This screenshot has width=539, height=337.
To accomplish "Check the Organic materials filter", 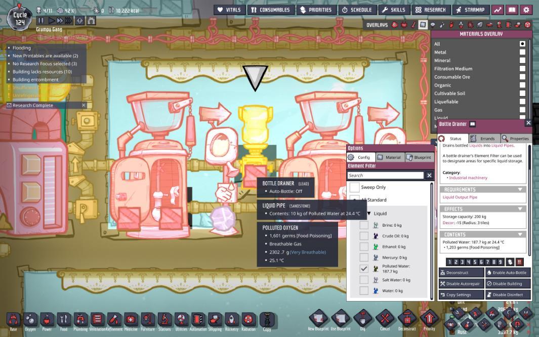I will [x=522, y=85].
